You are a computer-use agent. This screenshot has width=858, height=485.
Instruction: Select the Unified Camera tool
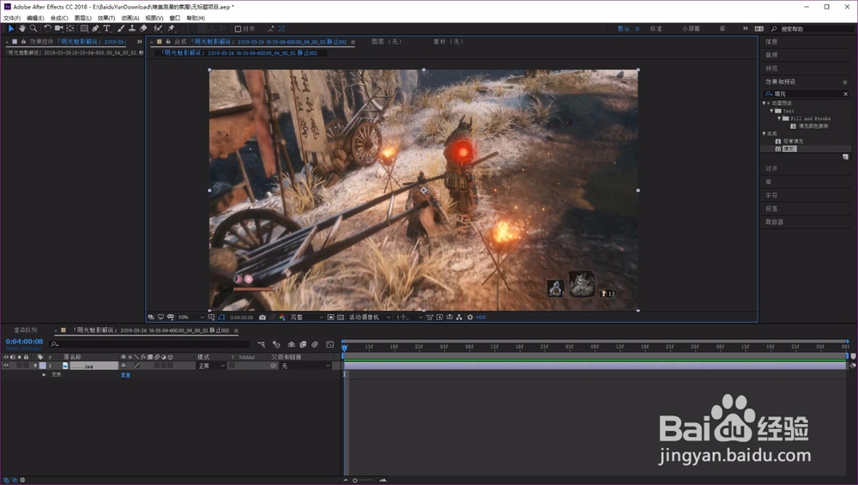pos(58,28)
